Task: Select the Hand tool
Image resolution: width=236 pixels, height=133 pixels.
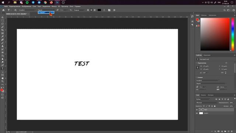Action: pyautogui.click(x=3, y=78)
